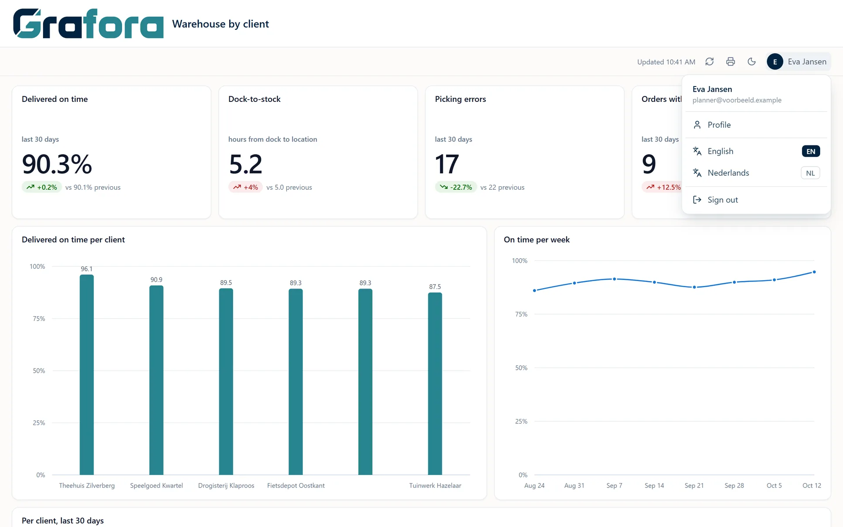843x527 pixels.
Task: Click the Theehuis Zilverberg bar
Action: click(86, 375)
